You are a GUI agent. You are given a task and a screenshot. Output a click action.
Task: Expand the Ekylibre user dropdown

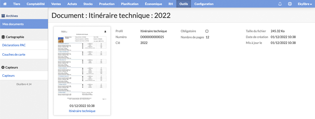(305, 4)
